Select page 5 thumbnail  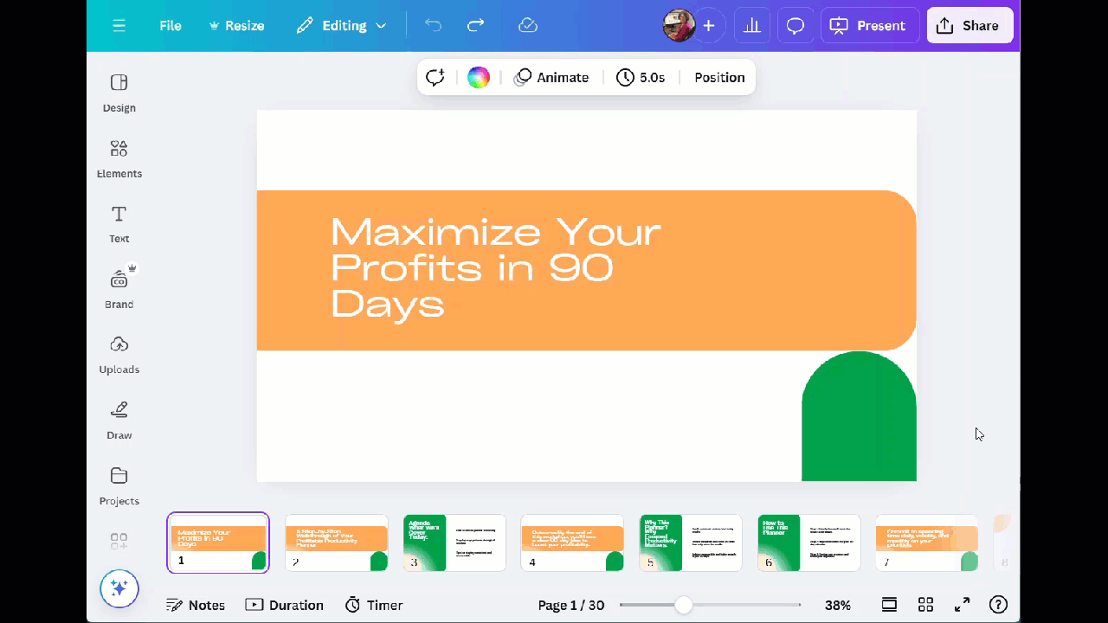coord(691,543)
